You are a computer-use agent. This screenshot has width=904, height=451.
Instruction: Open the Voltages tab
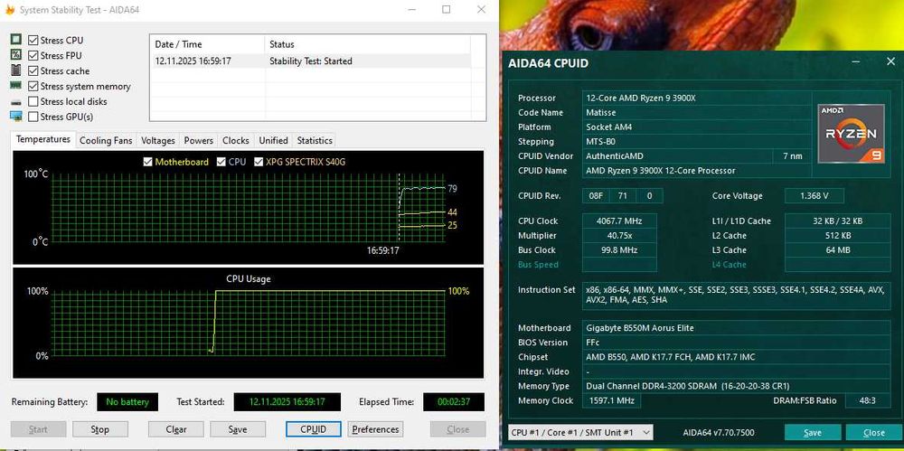pyautogui.click(x=158, y=141)
